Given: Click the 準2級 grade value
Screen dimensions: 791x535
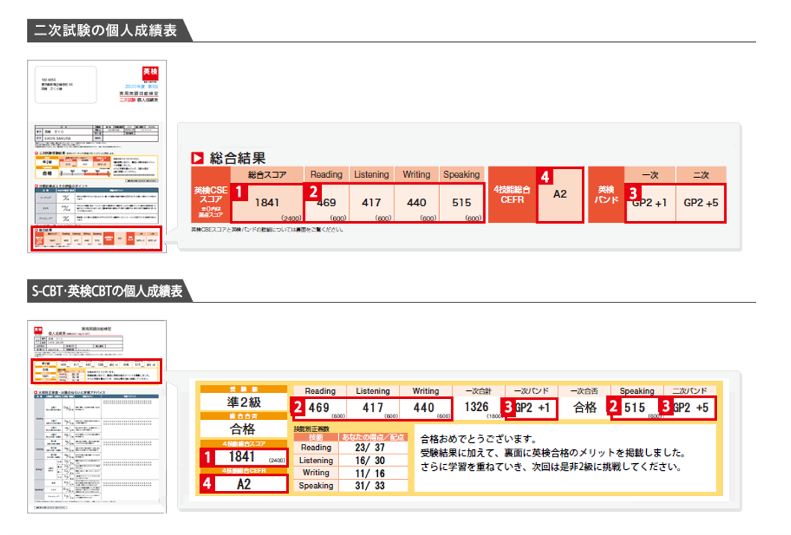Looking at the screenshot, I should 243,402.
